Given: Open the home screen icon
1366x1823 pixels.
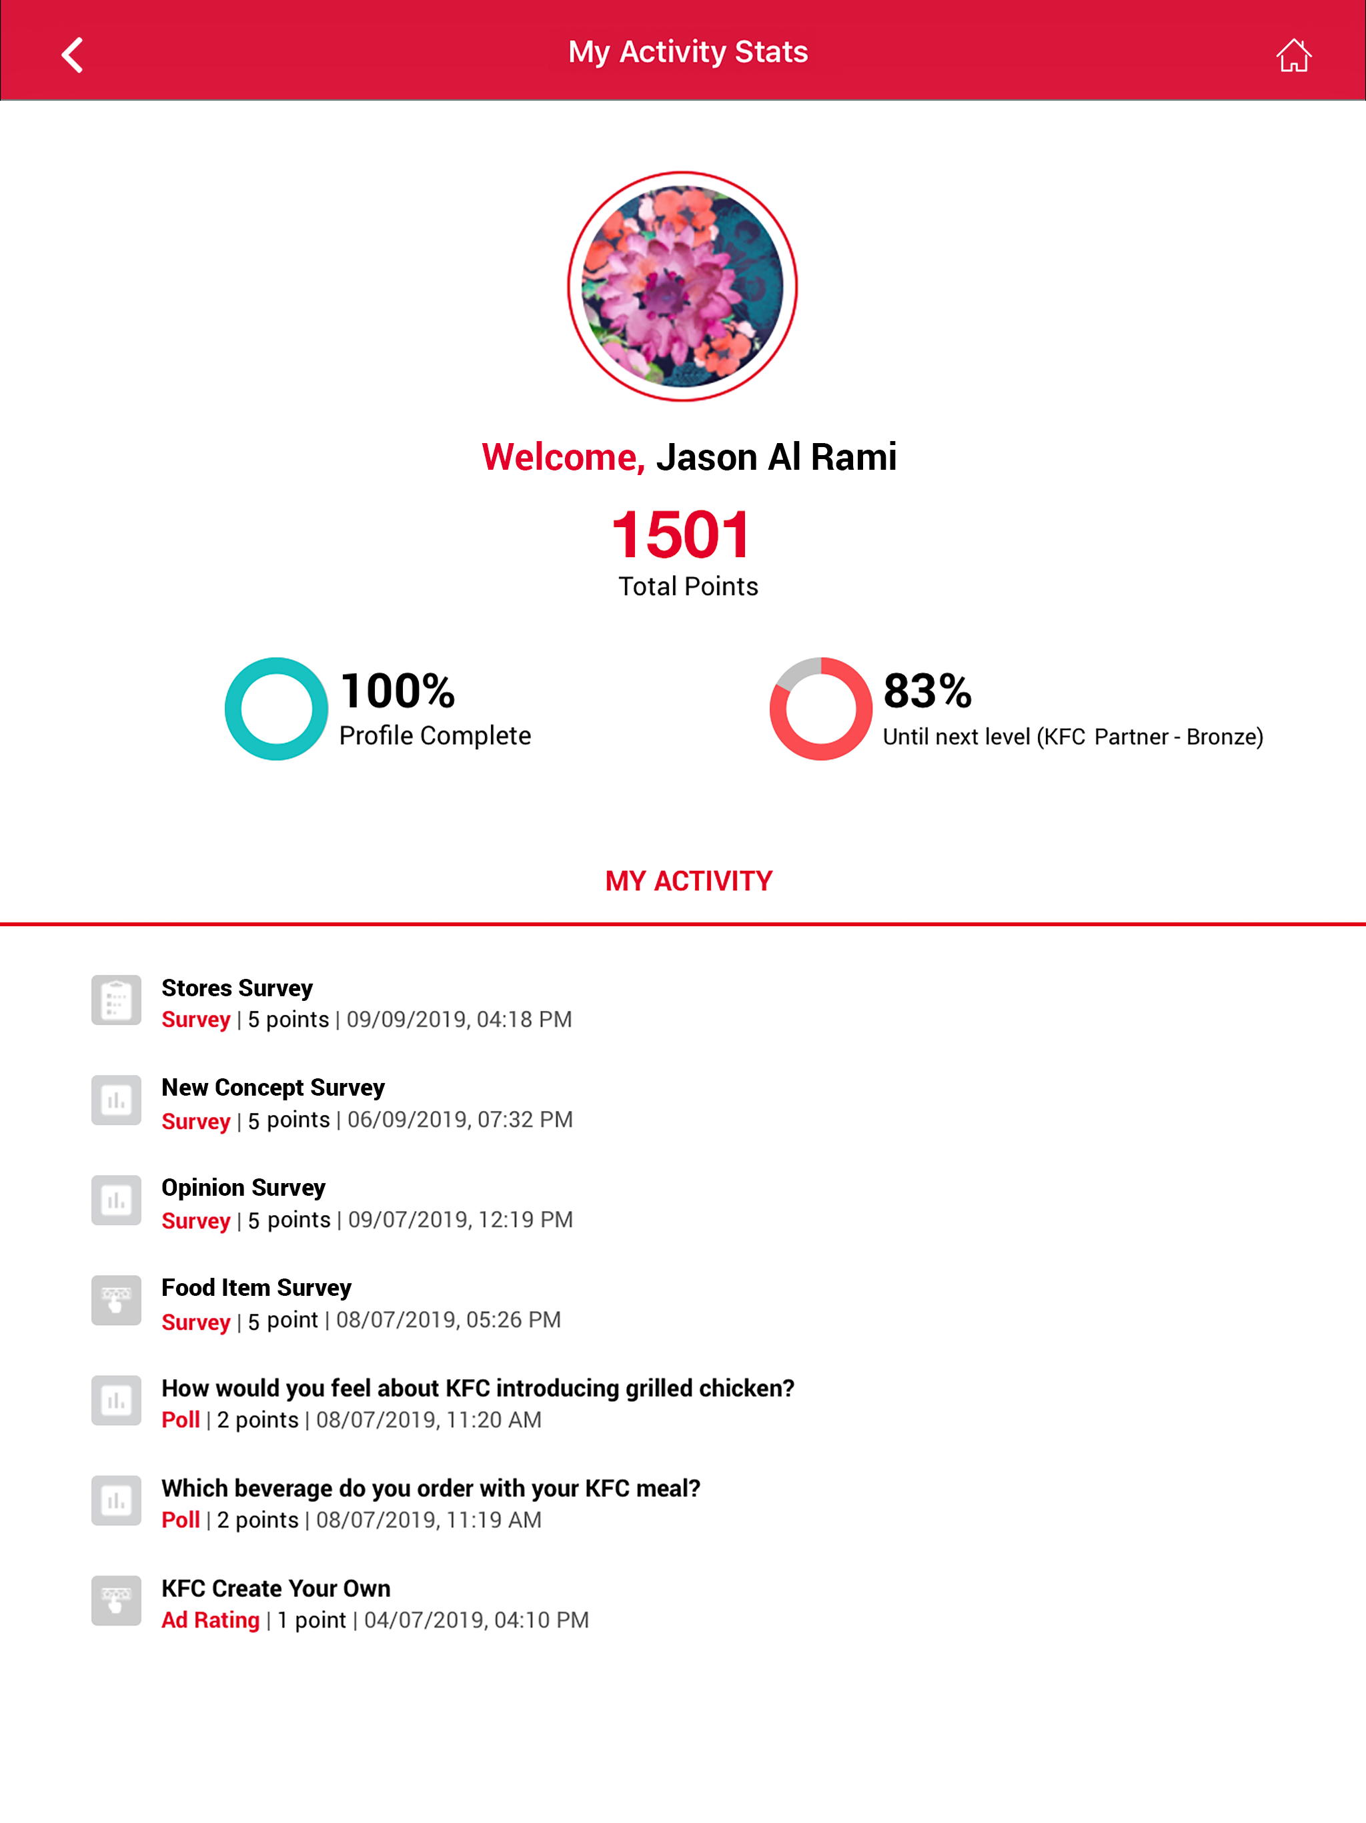Looking at the screenshot, I should (x=1293, y=55).
